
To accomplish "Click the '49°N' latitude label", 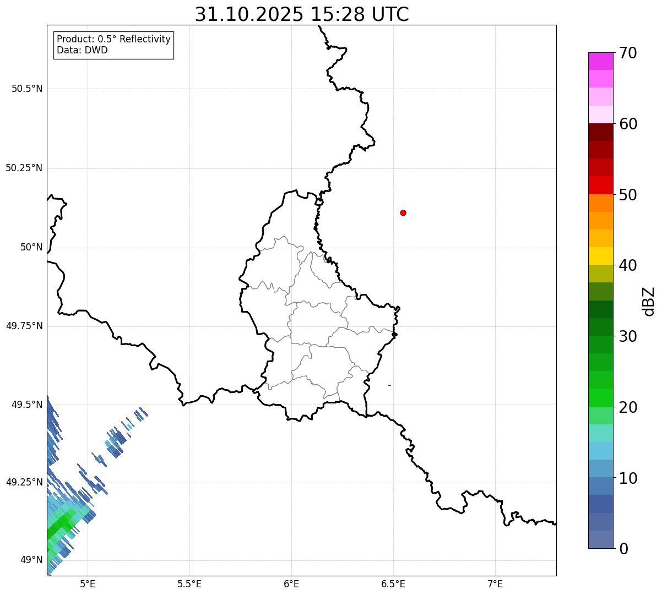I will (31, 560).
